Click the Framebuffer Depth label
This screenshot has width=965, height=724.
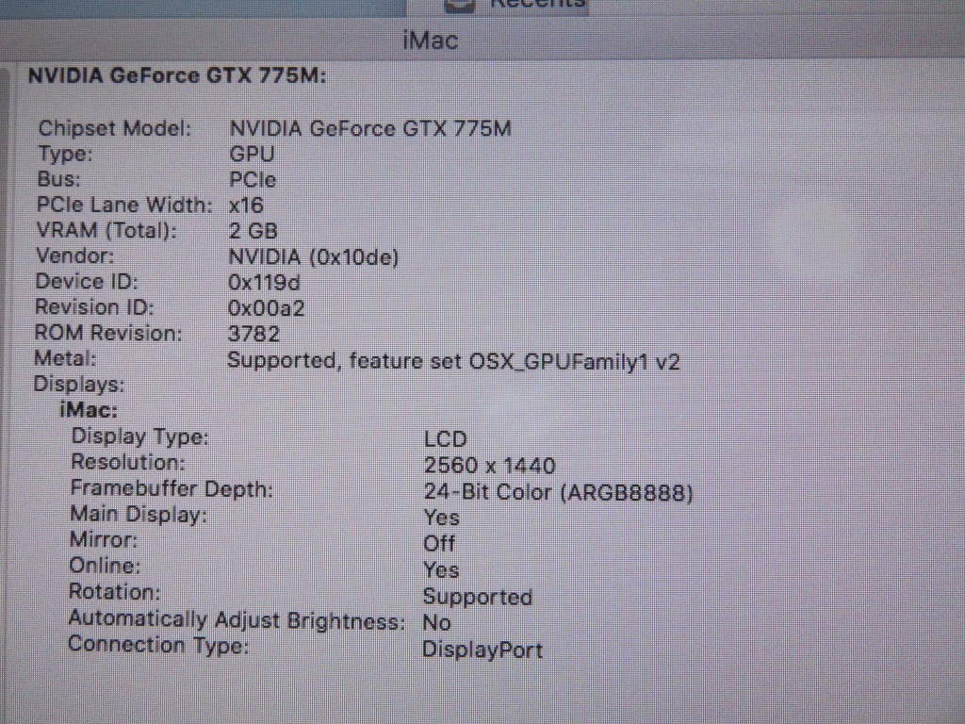172,488
